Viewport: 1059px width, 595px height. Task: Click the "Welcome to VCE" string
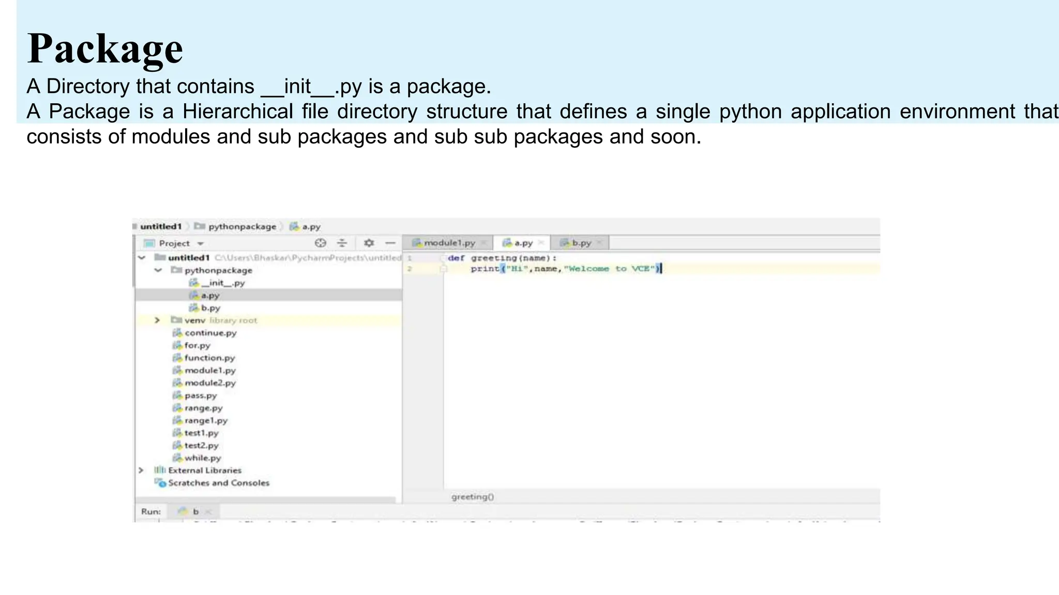click(x=610, y=269)
